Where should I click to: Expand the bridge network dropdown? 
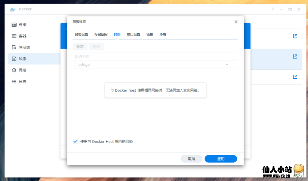pyautogui.click(x=227, y=65)
